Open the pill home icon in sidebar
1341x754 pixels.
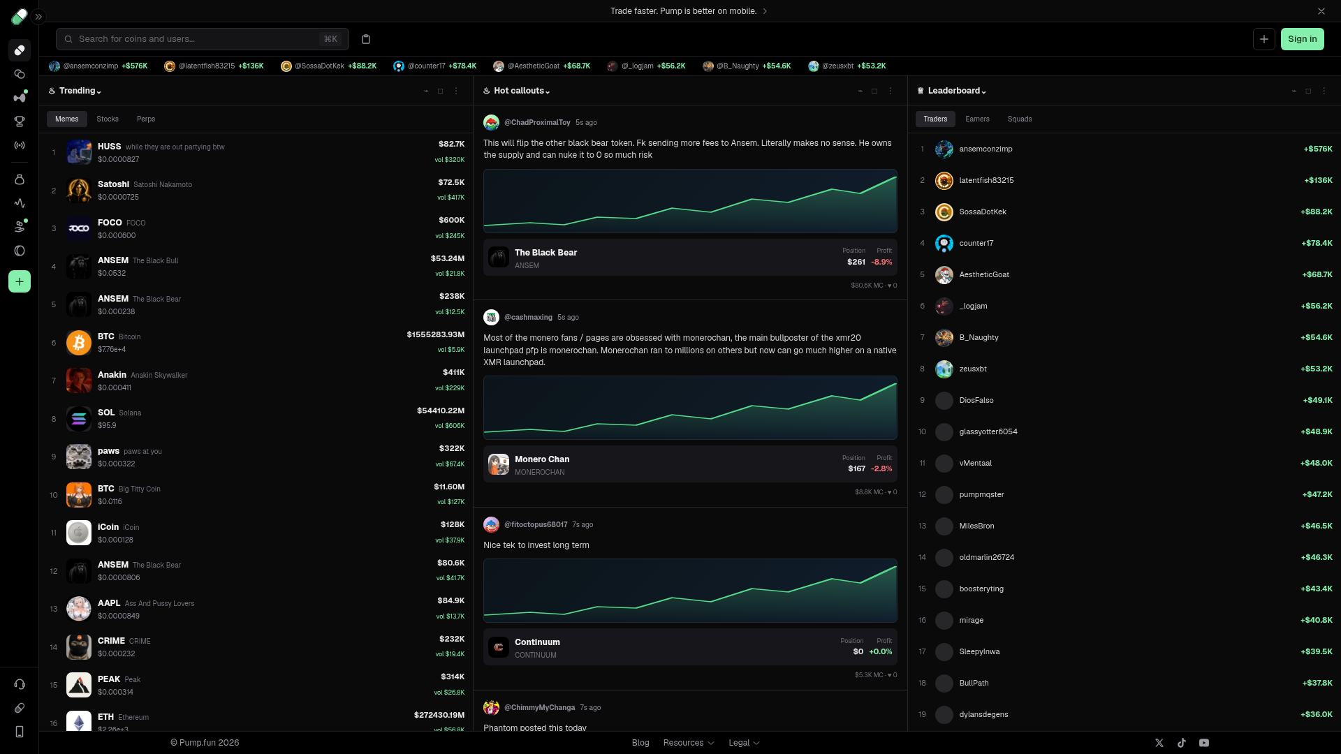[20, 50]
